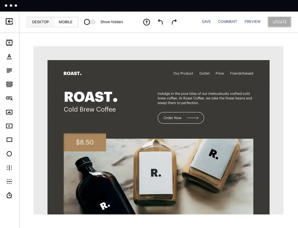Select the paragraph text tool icon

click(x=9, y=70)
